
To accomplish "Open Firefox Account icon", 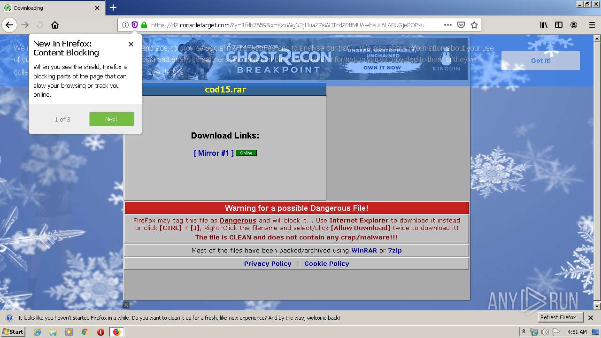I will click(574, 25).
